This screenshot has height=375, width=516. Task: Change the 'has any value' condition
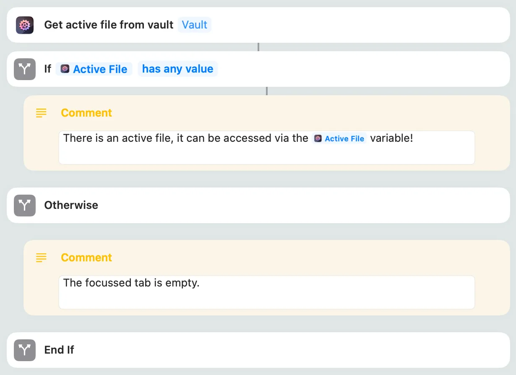point(177,69)
